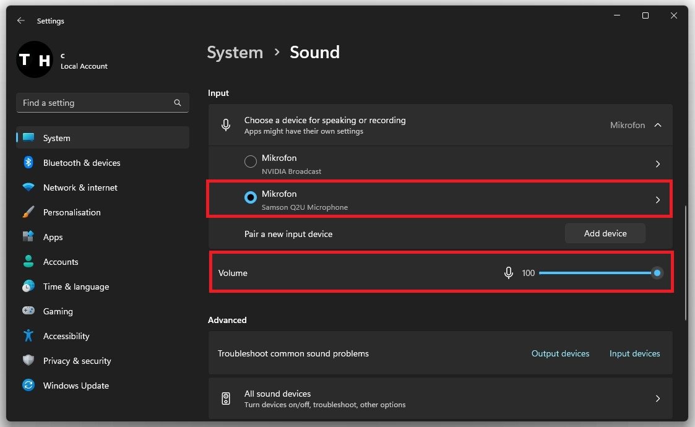This screenshot has height=427, width=695.
Task: Select the Samson Q2U Microphone radio button
Action: [x=251, y=197]
